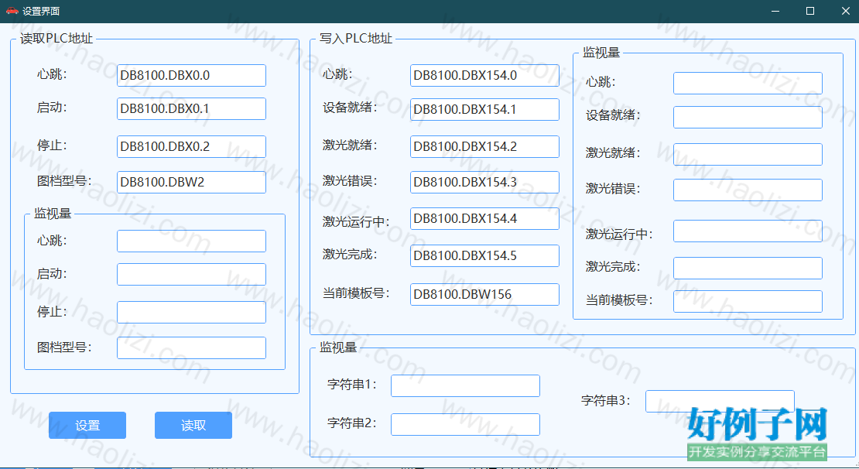This screenshot has width=859, height=469.
Task: Select read monitor 图档型号 empty field
Action: point(191,348)
